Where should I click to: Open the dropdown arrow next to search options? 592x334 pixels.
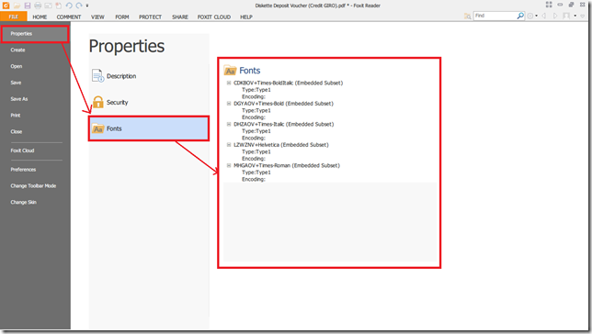(537, 16)
